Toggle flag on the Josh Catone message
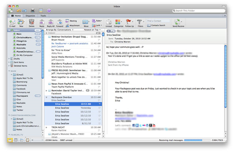The image size is (234, 152). pyautogui.click(x=99, y=47)
